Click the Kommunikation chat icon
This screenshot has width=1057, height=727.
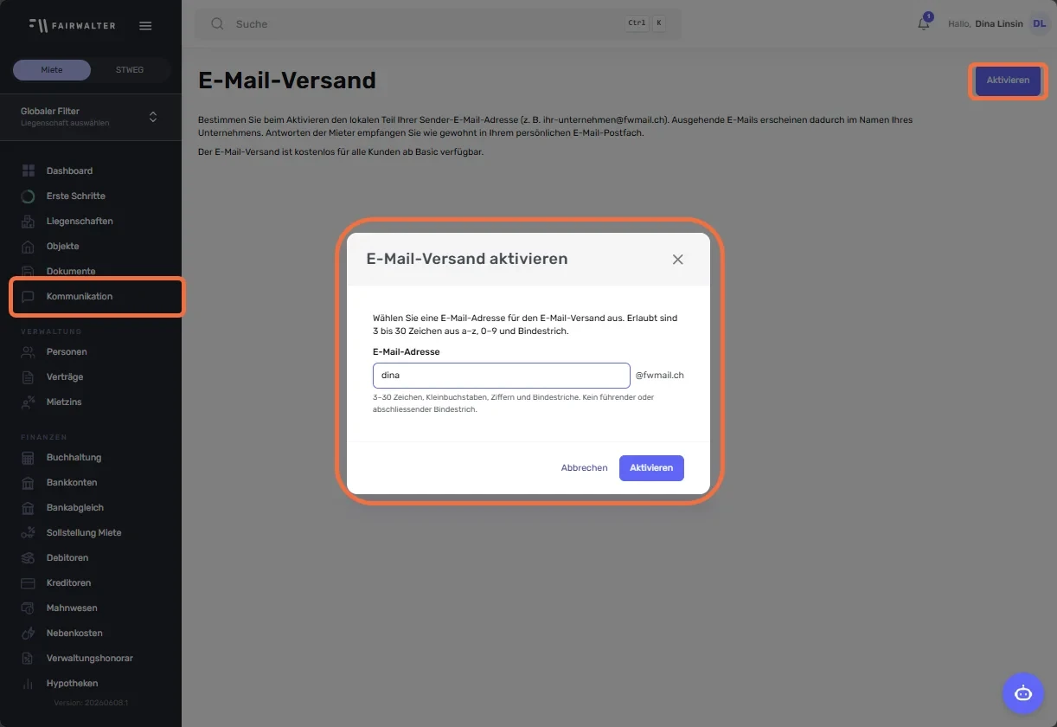tap(29, 296)
